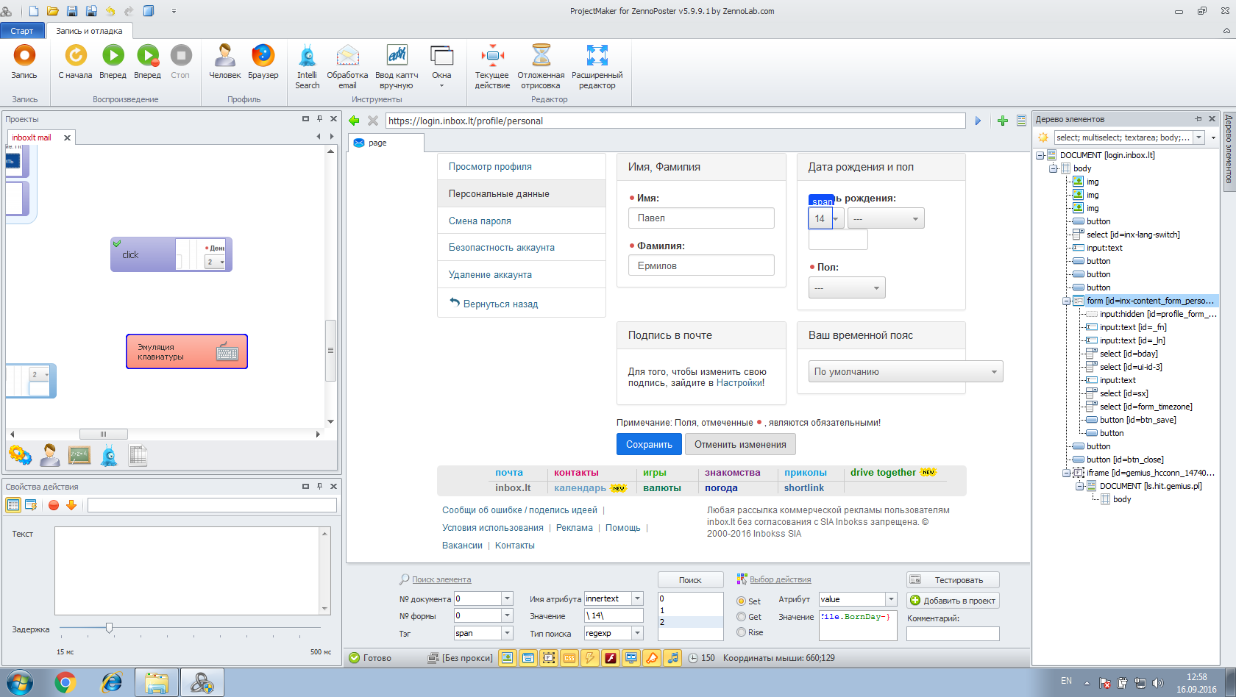Open the Пол gender dropdown
This screenshot has height=697, width=1236.
(x=847, y=287)
